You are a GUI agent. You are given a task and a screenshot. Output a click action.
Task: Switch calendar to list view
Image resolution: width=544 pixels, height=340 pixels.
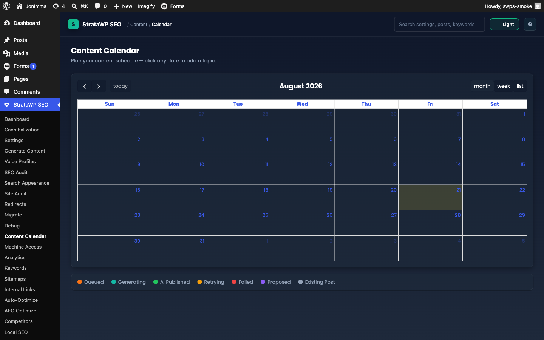[x=520, y=86]
